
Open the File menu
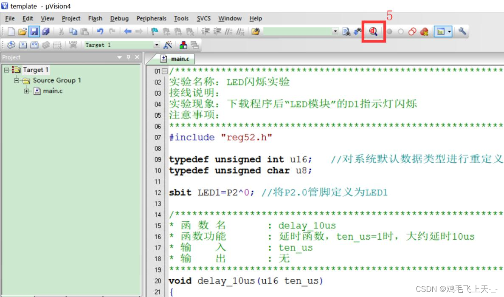coord(10,18)
